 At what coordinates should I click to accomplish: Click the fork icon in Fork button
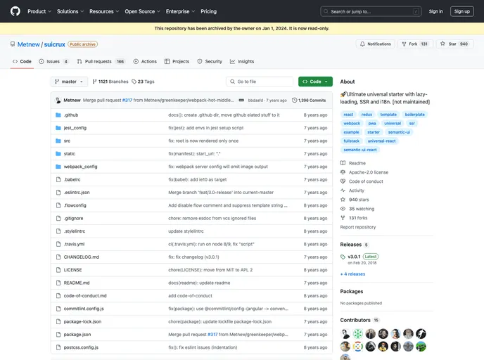(x=404, y=44)
